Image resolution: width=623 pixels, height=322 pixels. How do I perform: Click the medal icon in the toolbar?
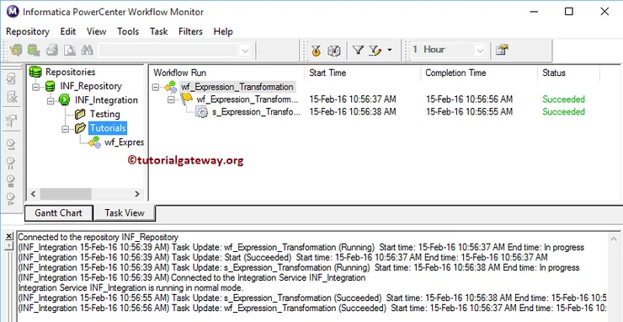tap(317, 51)
